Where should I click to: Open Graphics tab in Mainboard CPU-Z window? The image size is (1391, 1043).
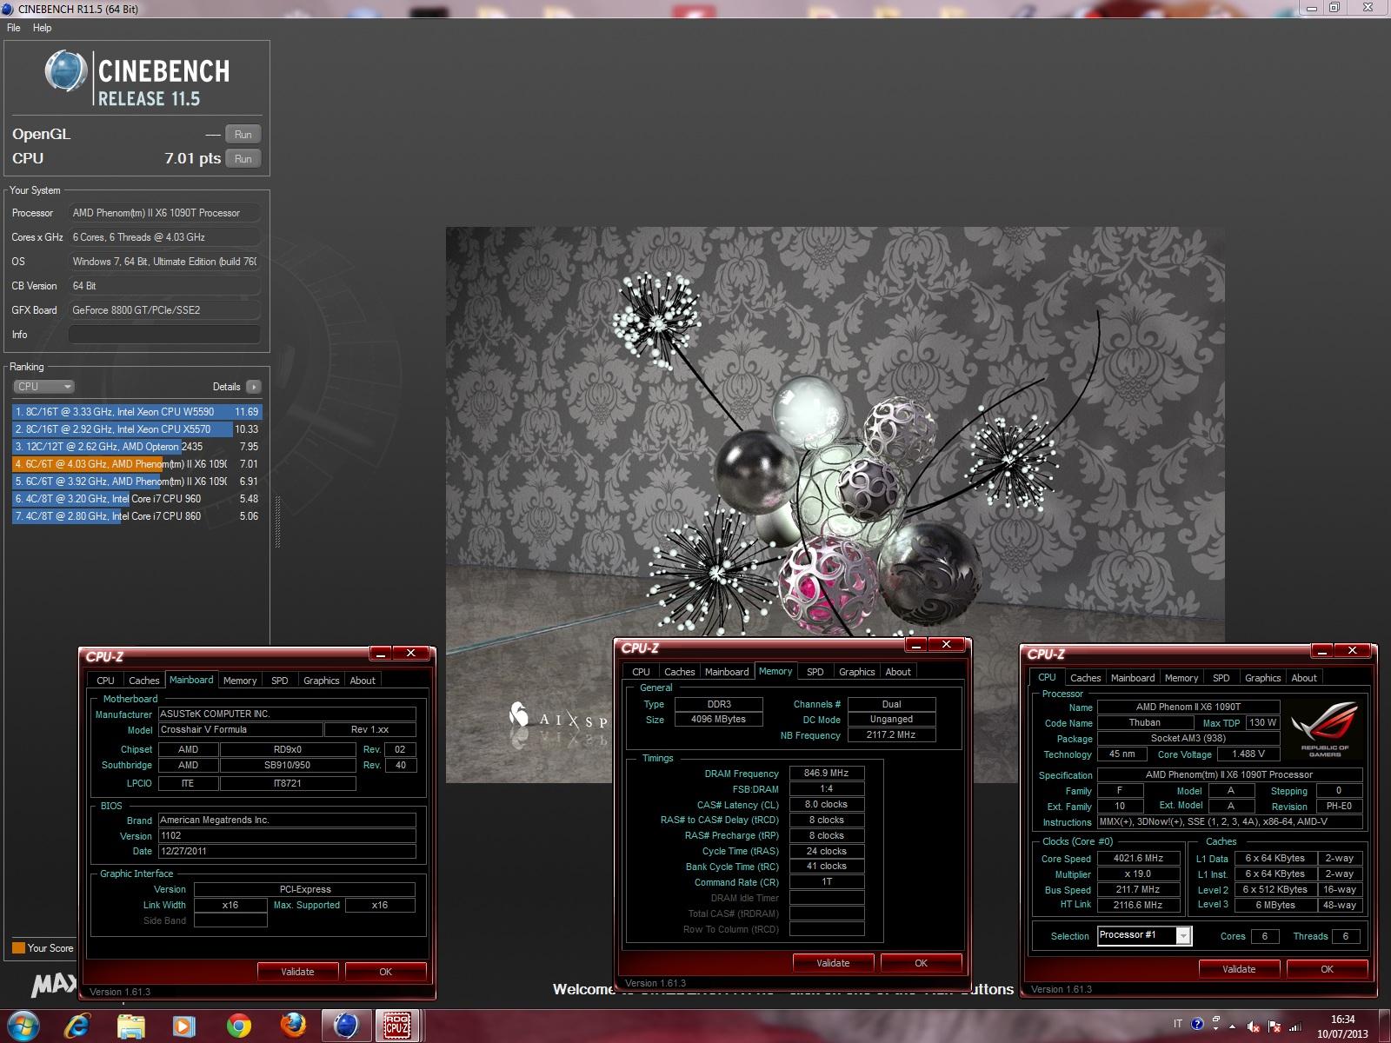tap(322, 681)
